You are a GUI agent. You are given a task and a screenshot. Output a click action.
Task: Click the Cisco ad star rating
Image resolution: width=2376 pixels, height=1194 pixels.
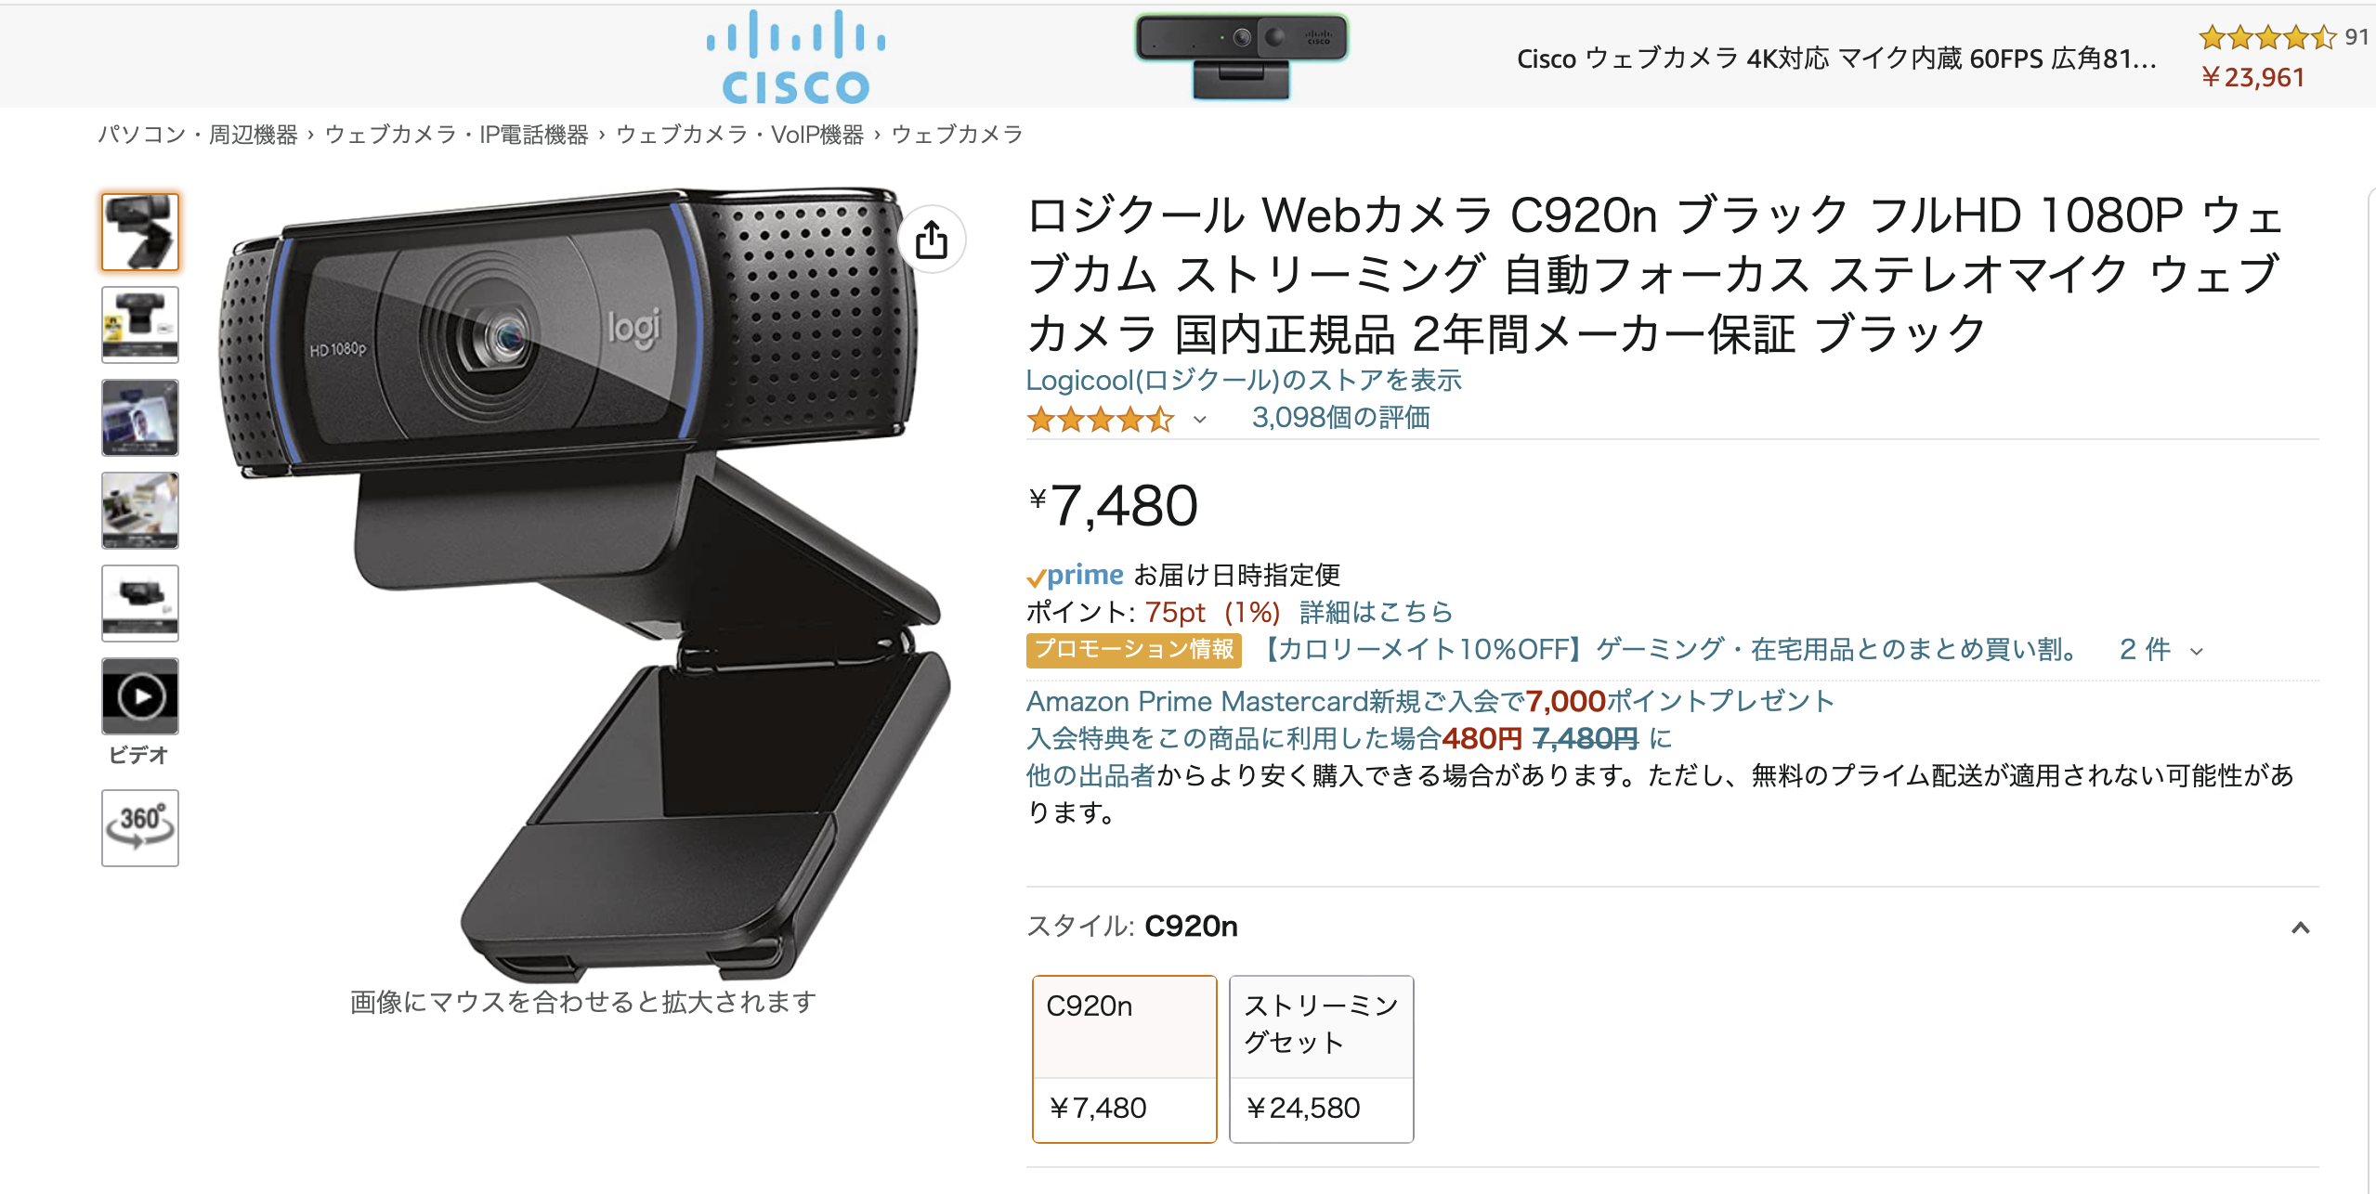point(2266,37)
